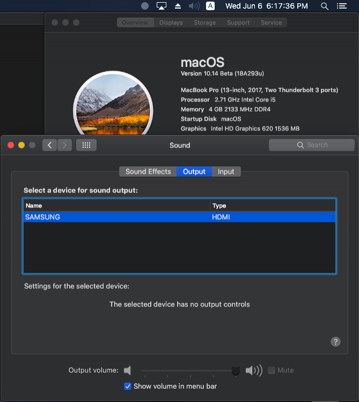Open Overview tab in About This Mac
Image resolution: width=359 pixels, height=402 pixels.
coord(135,23)
